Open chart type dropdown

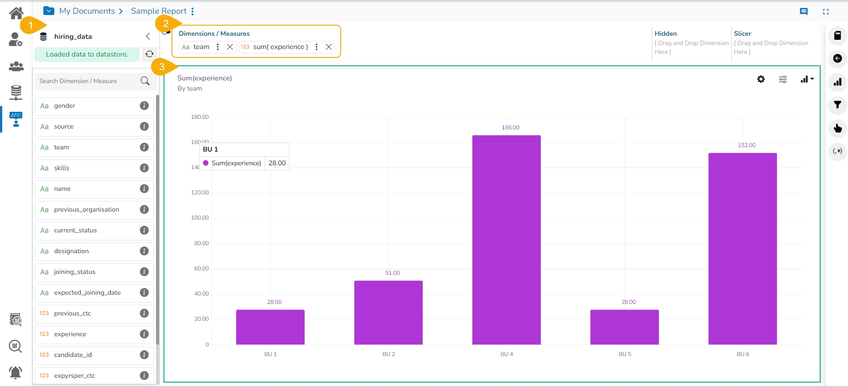(x=807, y=79)
